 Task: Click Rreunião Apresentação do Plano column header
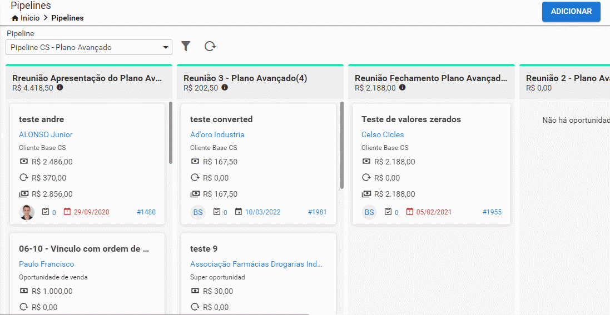click(87, 78)
